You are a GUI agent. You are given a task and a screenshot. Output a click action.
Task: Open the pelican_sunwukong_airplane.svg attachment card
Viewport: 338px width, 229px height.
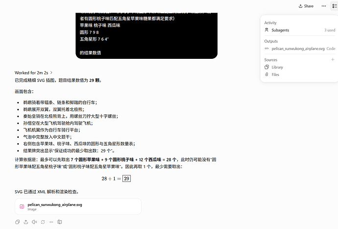(78, 206)
